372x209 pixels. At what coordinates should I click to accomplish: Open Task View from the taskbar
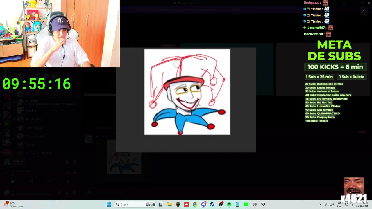160,204
